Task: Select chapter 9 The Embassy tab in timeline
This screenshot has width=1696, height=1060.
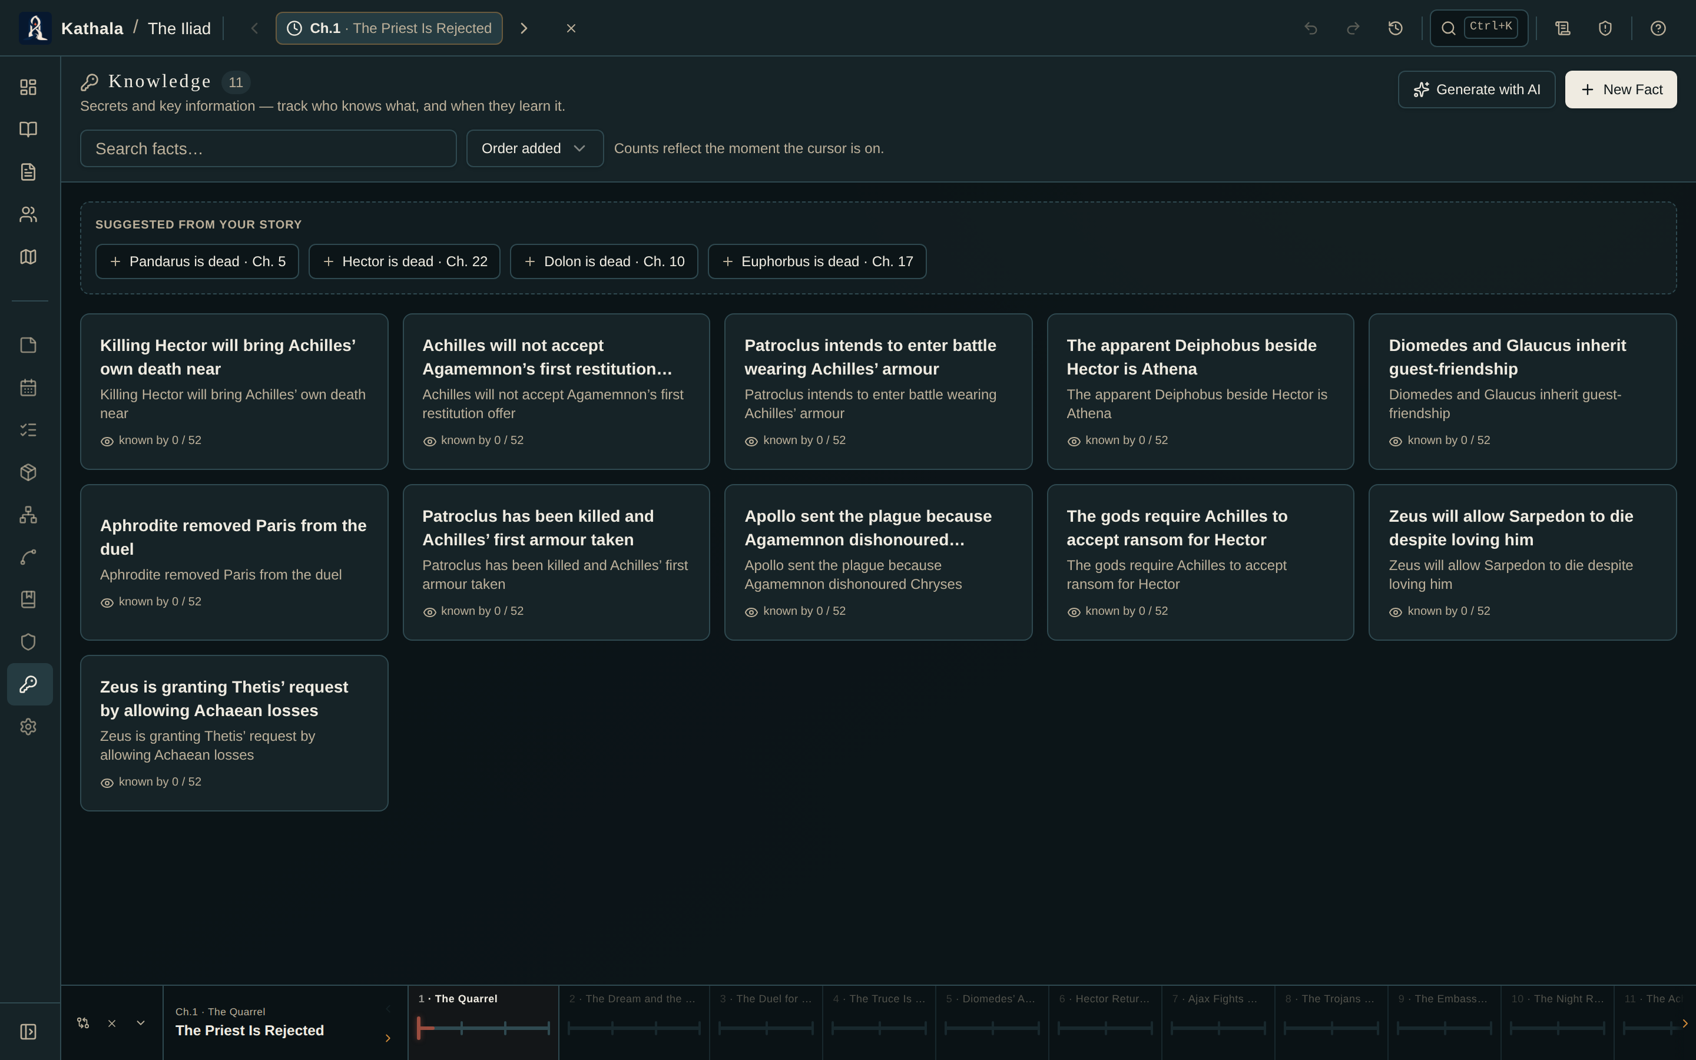Action: click(1444, 1022)
